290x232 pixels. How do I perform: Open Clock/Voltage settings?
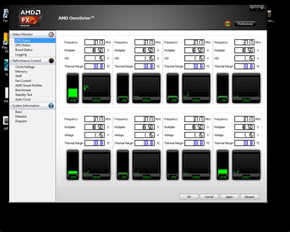coord(25,67)
